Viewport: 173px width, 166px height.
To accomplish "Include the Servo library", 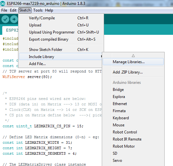I will tap(133, 161).
